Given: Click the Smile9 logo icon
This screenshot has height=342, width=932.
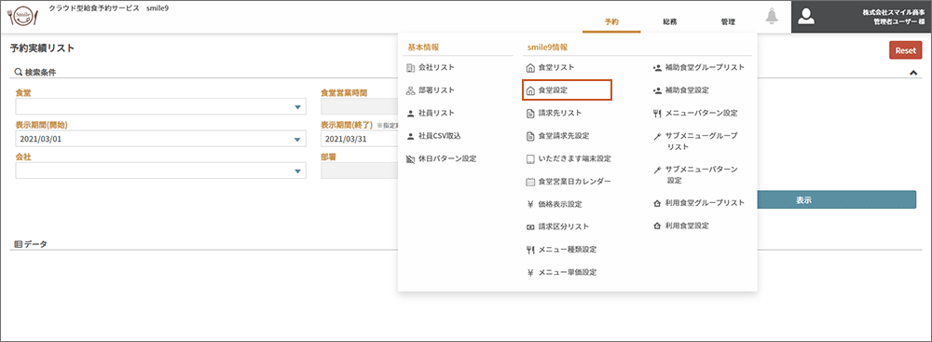Looking at the screenshot, I should 25,17.
